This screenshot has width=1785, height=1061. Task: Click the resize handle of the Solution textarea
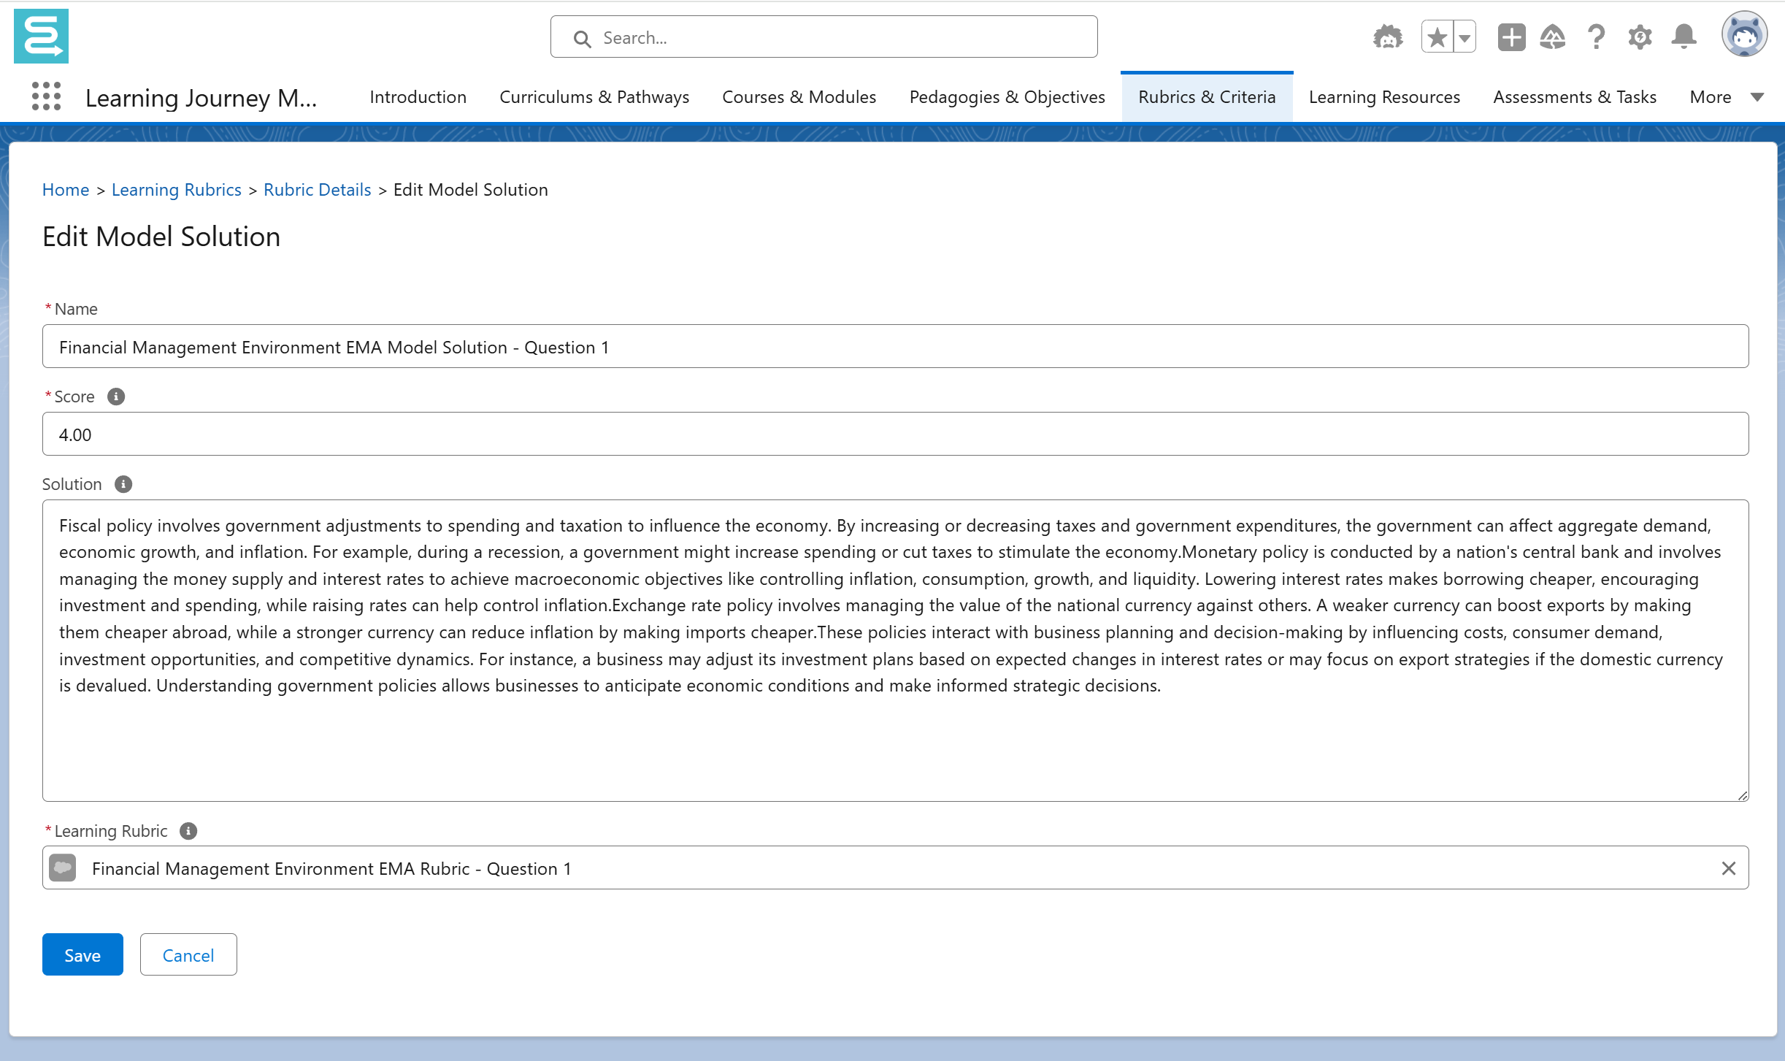tap(1743, 796)
